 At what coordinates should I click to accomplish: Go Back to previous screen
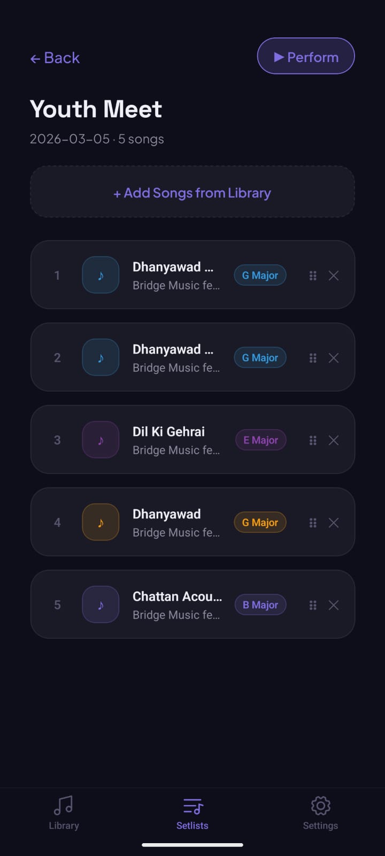tap(55, 58)
